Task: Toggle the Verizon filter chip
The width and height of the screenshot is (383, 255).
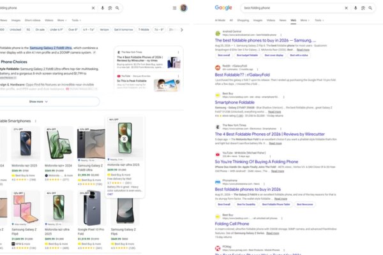Action: [104, 29]
